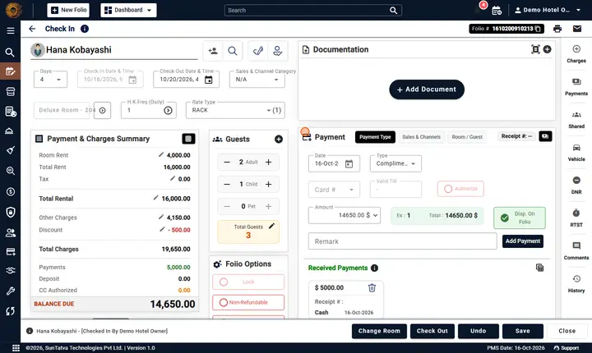This screenshot has width=592, height=353.
Task: Add documentation using the plus circle icon
Action: pyautogui.click(x=547, y=49)
